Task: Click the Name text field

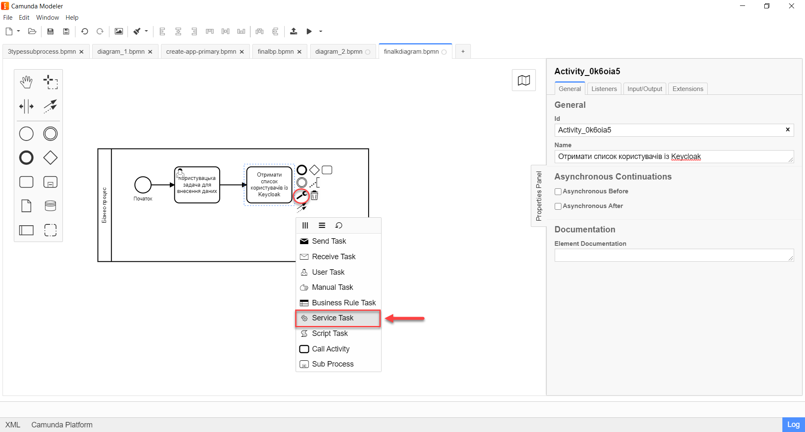Action: click(x=674, y=156)
